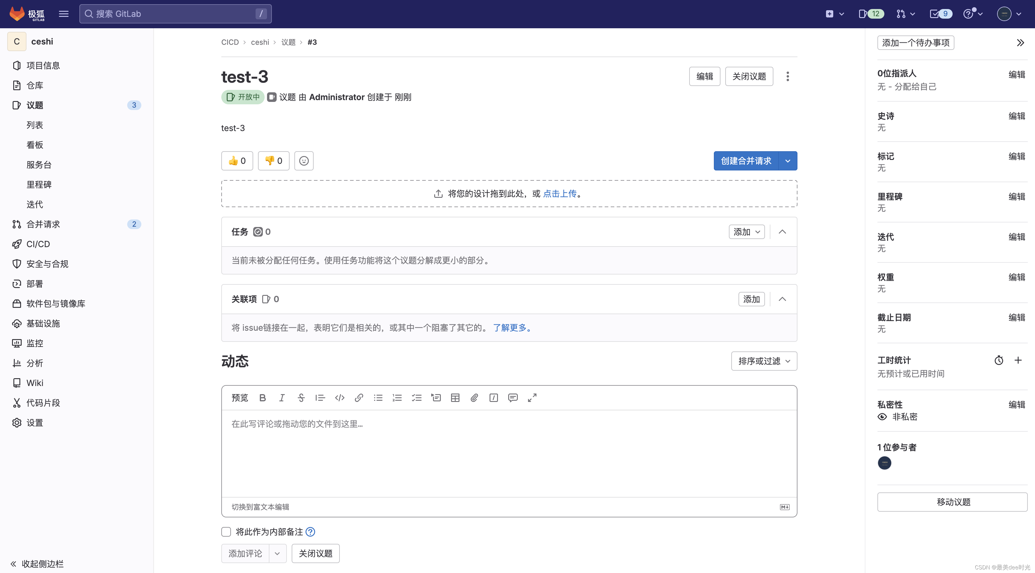Collapse right sidebar with double chevron
1035x573 pixels.
[1020, 43]
